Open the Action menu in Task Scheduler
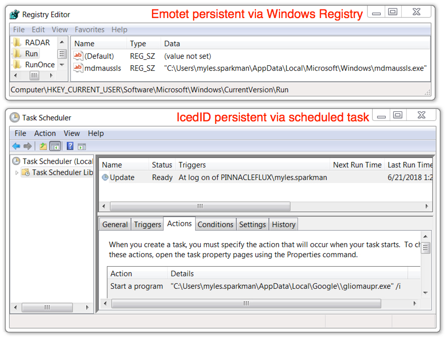The height and width of the screenshot is (339, 446). 45,133
